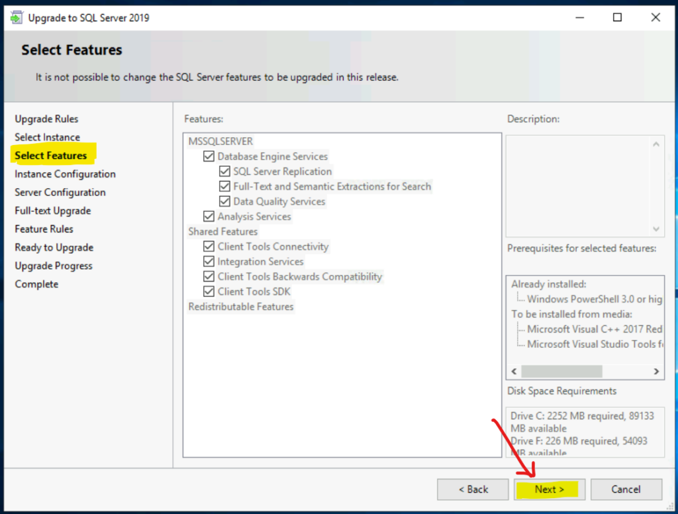The height and width of the screenshot is (514, 678).
Task: Click 'Already installed:' prerequisites heading
Action: pyautogui.click(x=549, y=284)
